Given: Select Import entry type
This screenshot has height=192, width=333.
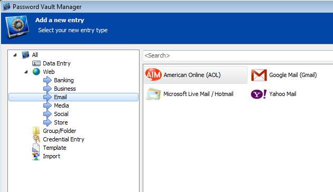Looking at the screenshot, I should pyautogui.click(x=52, y=157).
